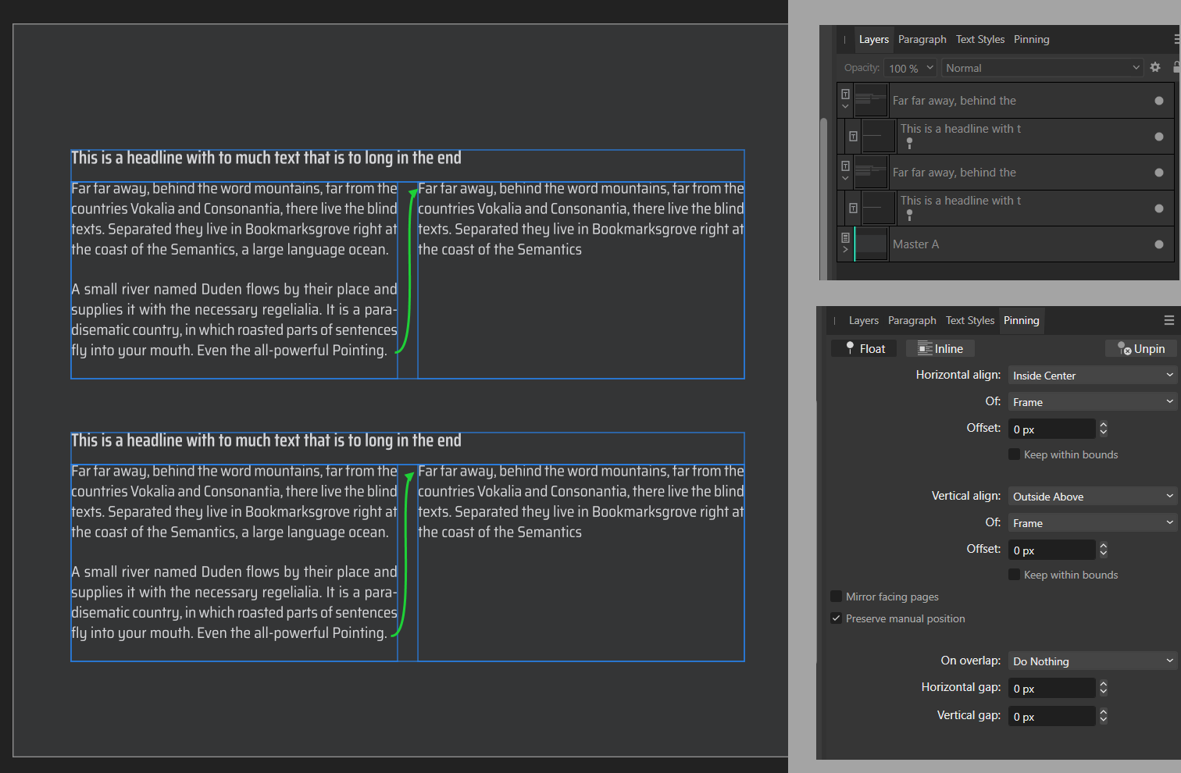The width and height of the screenshot is (1181, 773).
Task: Open the Normal blend mode dropdown
Action: coord(1042,68)
